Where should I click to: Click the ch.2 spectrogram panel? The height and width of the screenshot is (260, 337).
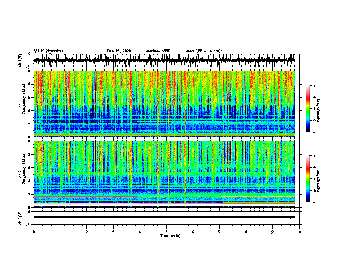tap(164, 174)
